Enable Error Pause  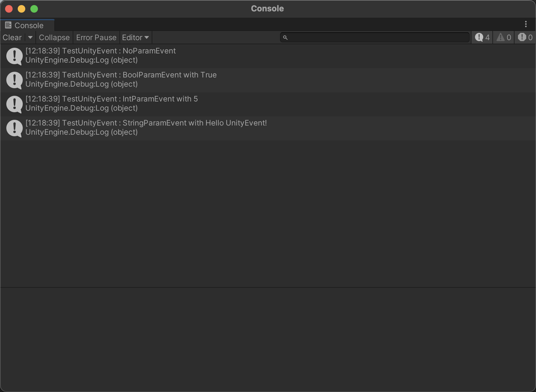tap(96, 38)
